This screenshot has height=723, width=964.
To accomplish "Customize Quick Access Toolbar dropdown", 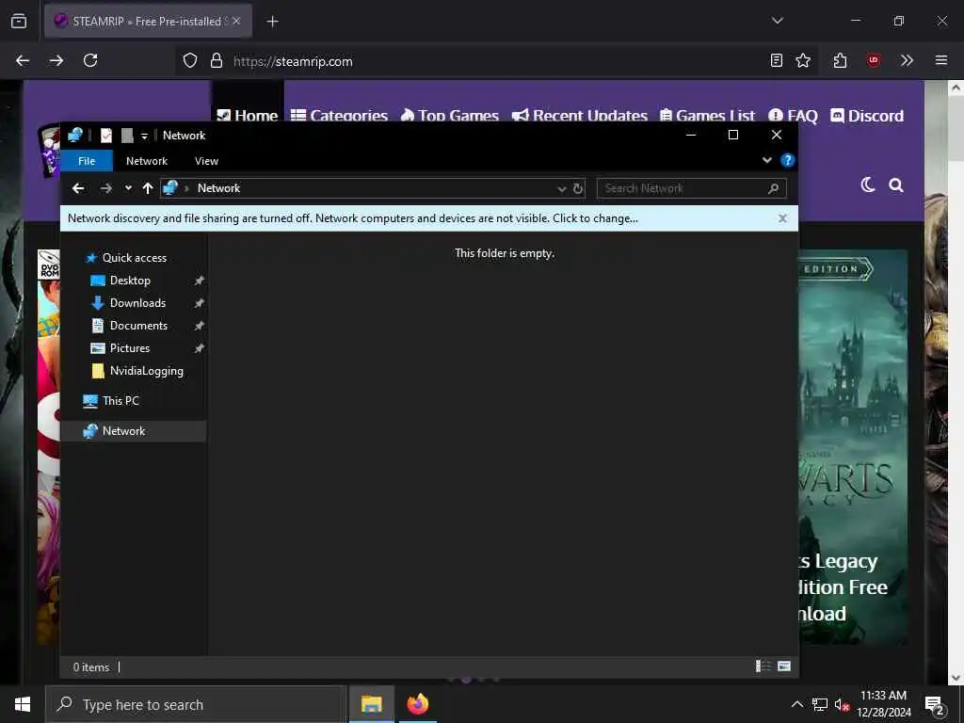I will coord(144,136).
